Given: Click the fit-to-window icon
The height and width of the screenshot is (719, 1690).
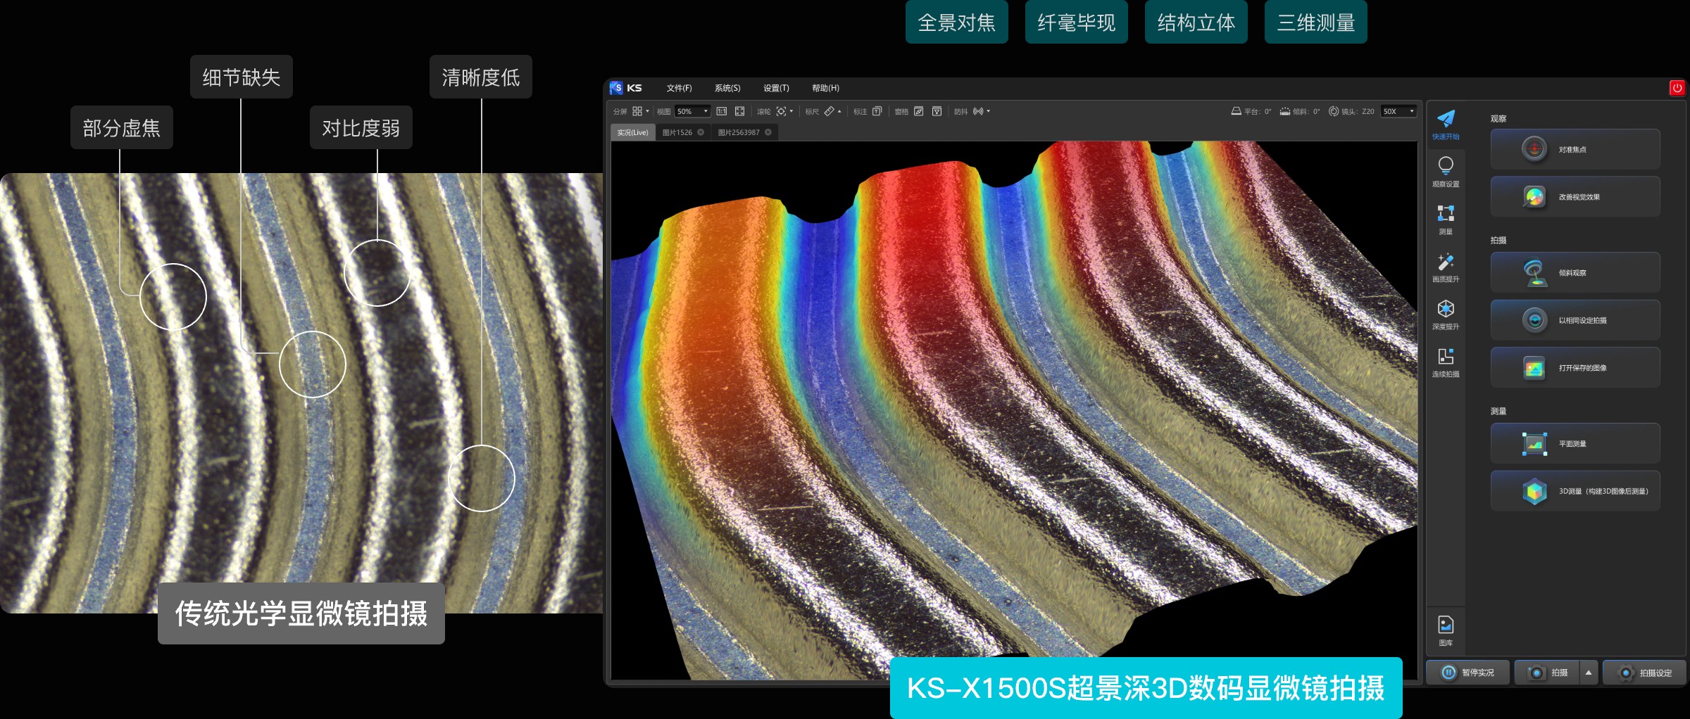Looking at the screenshot, I should point(739,111).
